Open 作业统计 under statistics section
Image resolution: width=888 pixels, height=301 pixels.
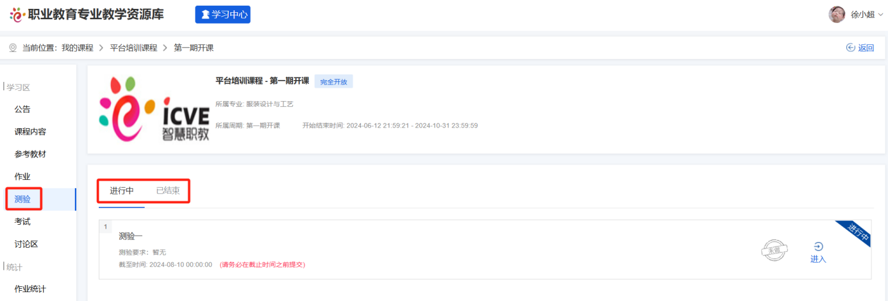coord(30,289)
